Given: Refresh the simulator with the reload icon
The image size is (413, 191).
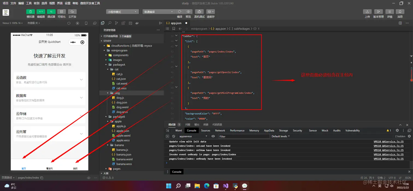Looking at the screenshot, I should click(x=69, y=23).
